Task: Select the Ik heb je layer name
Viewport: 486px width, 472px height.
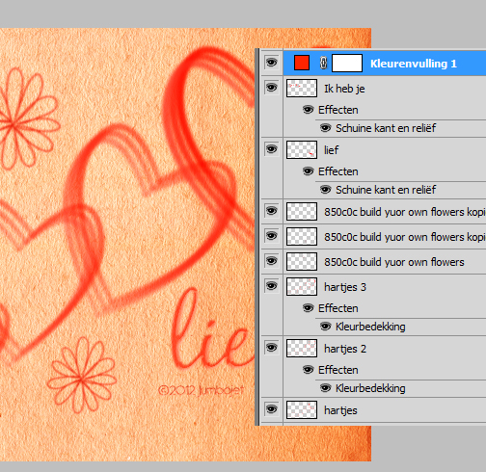Action: coord(344,89)
